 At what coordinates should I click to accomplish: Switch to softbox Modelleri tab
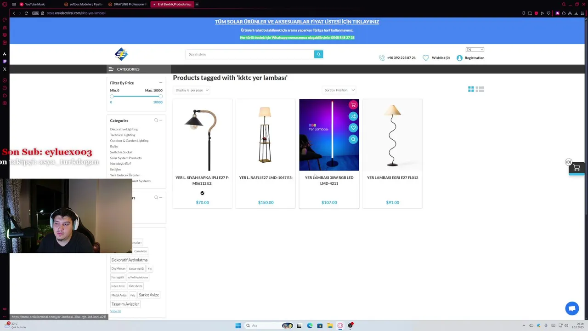(x=83, y=4)
